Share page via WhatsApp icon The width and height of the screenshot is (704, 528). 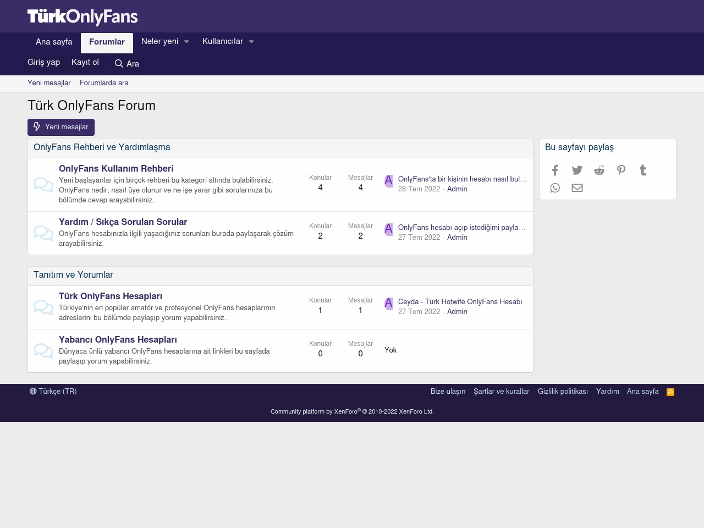(555, 188)
